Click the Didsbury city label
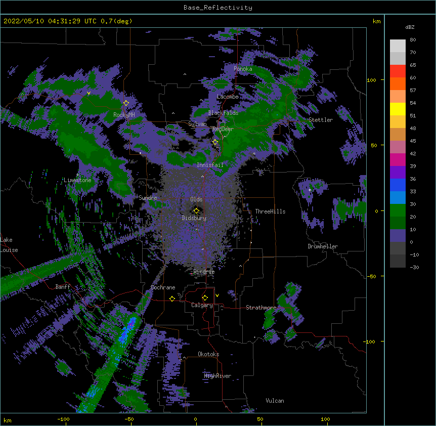The height and width of the screenshot is (426, 436). (194, 218)
